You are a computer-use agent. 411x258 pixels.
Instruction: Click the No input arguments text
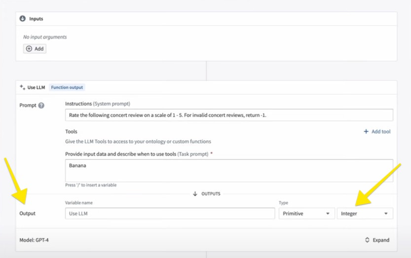(x=45, y=37)
